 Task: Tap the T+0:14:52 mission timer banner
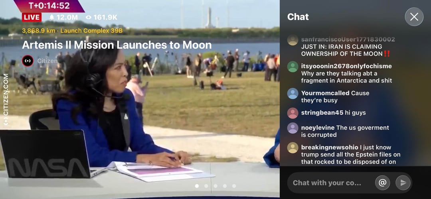[49, 6]
